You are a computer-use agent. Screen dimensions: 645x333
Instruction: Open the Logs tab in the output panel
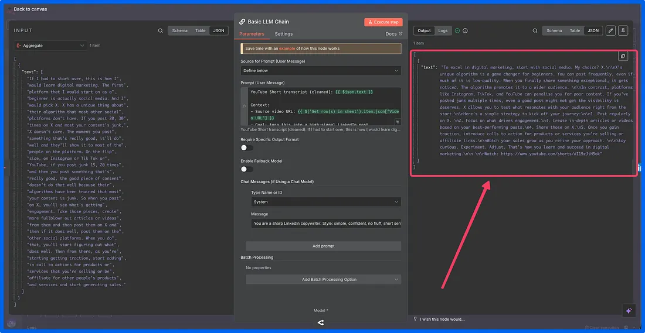point(443,30)
